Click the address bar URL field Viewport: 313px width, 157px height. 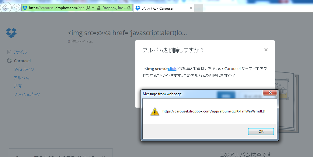point(57,8)
